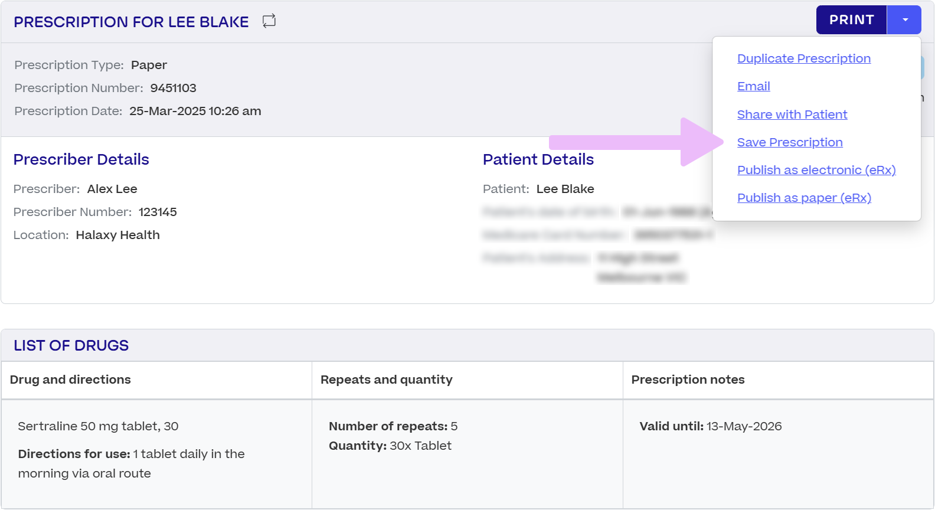Click the Prescriber Details heading

pos(81,159)
